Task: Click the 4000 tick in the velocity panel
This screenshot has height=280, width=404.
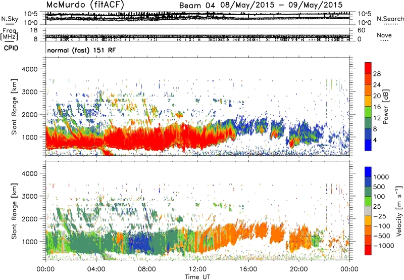Action: coord(30,173)
